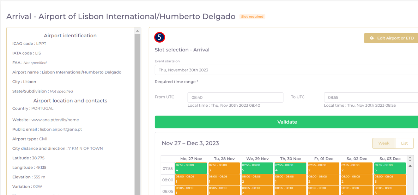Select Sunday 03 Dec 08:00 orange slot
The width and height of the screenshot is (418, 195).
(390, 180)
